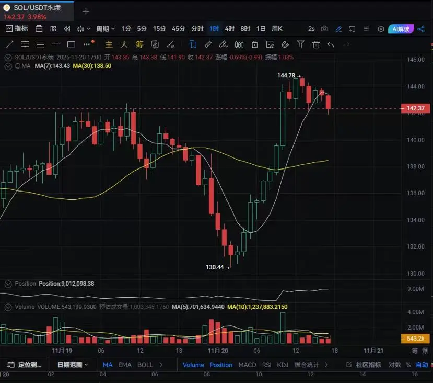Viewport: 433px width, 383px height.
Task: Click the magnet attach icon
Action: [285, 44]
